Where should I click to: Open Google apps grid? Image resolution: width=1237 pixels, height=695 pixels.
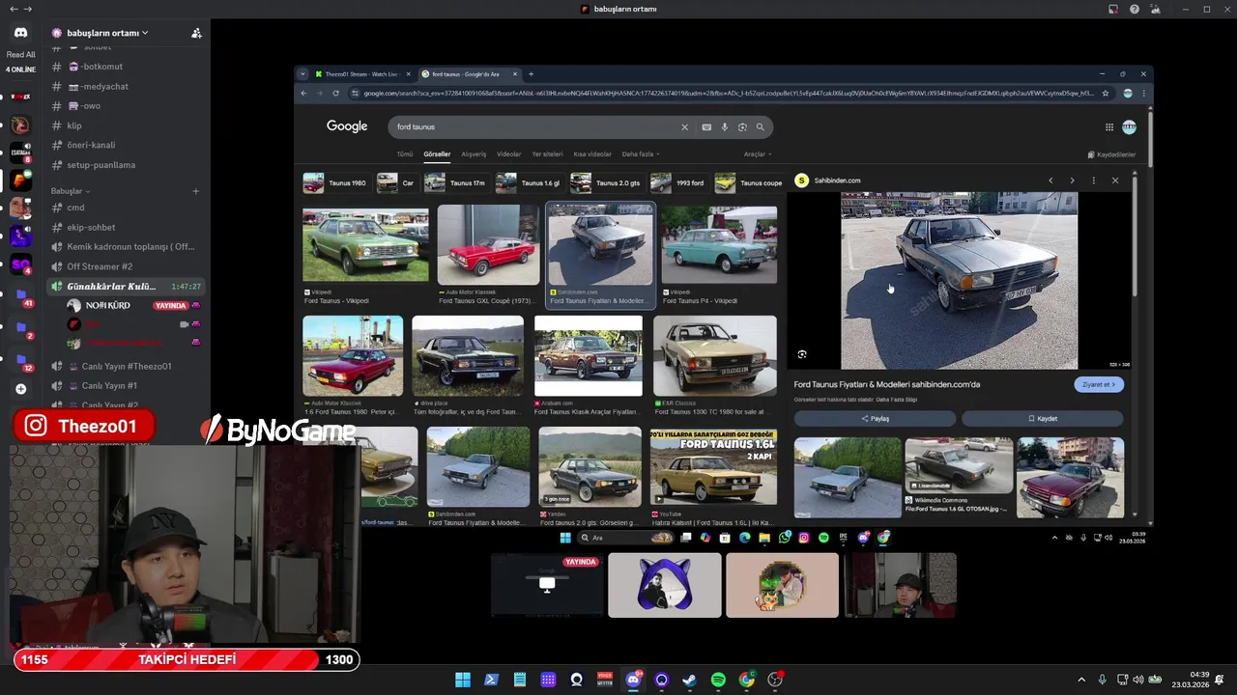point(1109,126)
